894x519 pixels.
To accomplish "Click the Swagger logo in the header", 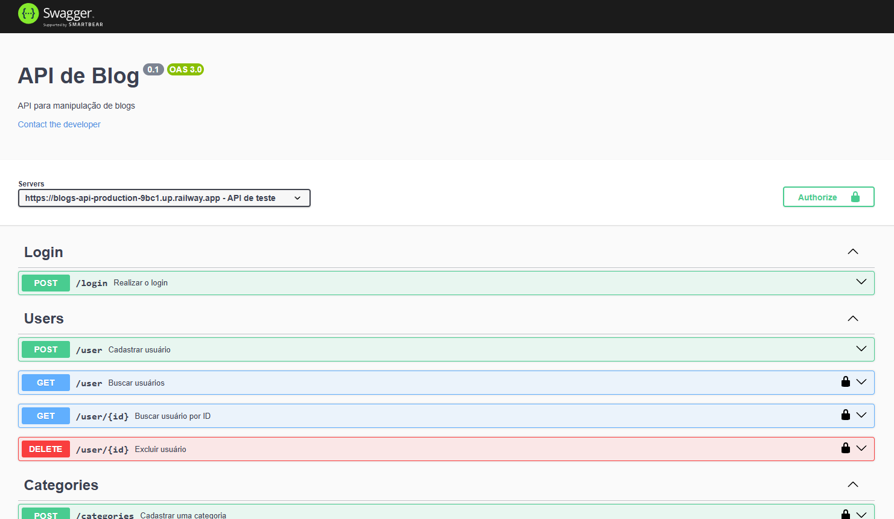I will [x=60, y=16].
